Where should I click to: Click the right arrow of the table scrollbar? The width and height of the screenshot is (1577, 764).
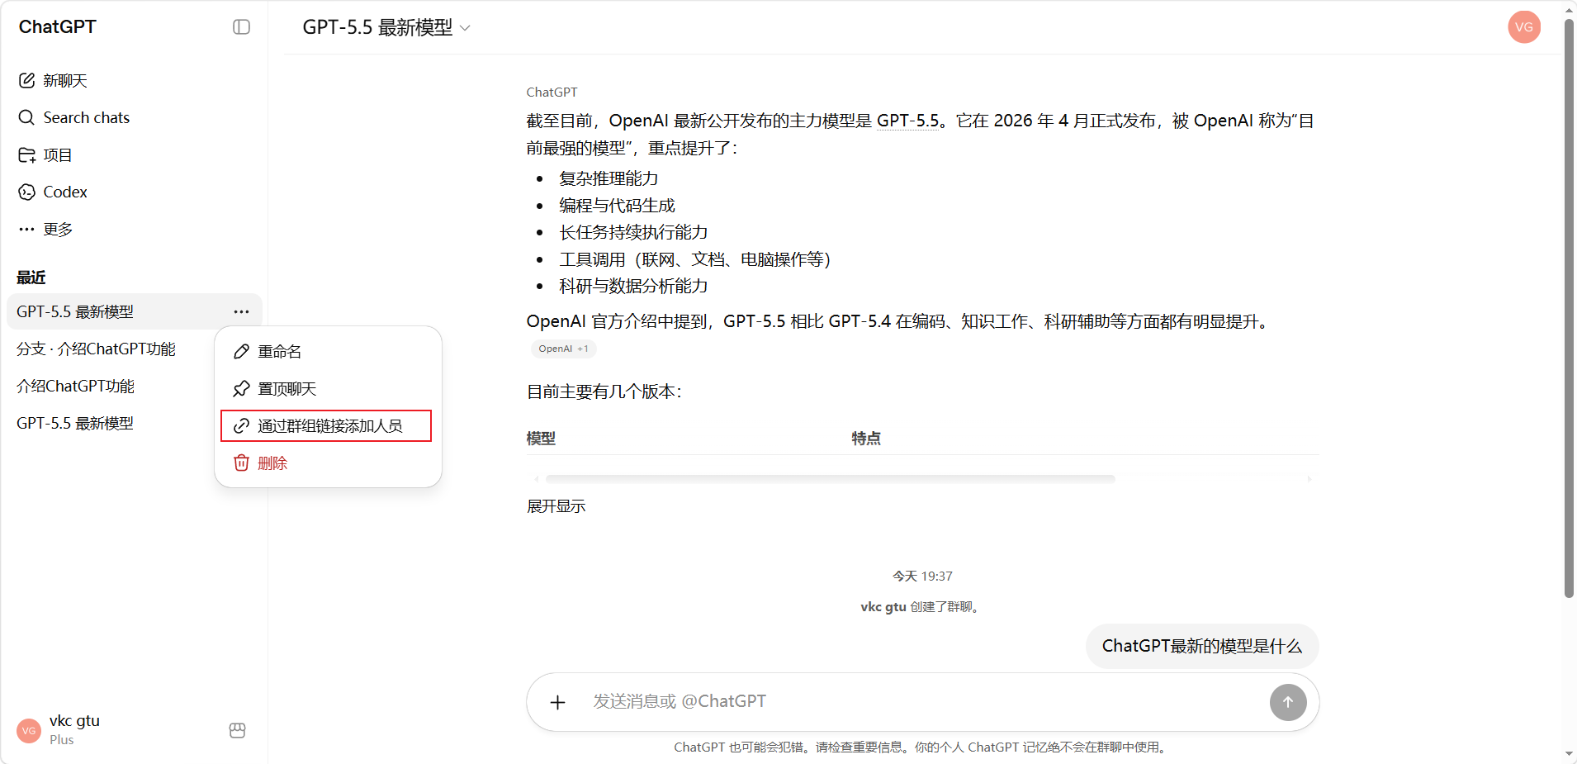pos(1309,479)
